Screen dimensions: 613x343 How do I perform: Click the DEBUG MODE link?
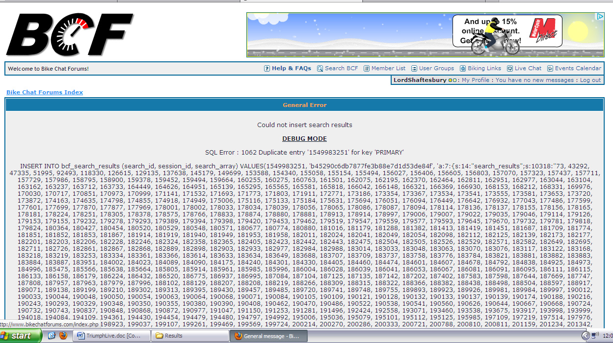tap(304, 138)
